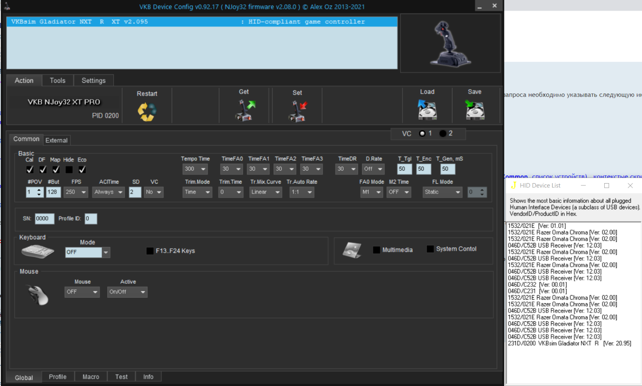The width and height of the screenshot is (642, 386).
Task: Open the Mouse Active On/Off dropdown
Action: pyautogui.click(x=127, y=292)
